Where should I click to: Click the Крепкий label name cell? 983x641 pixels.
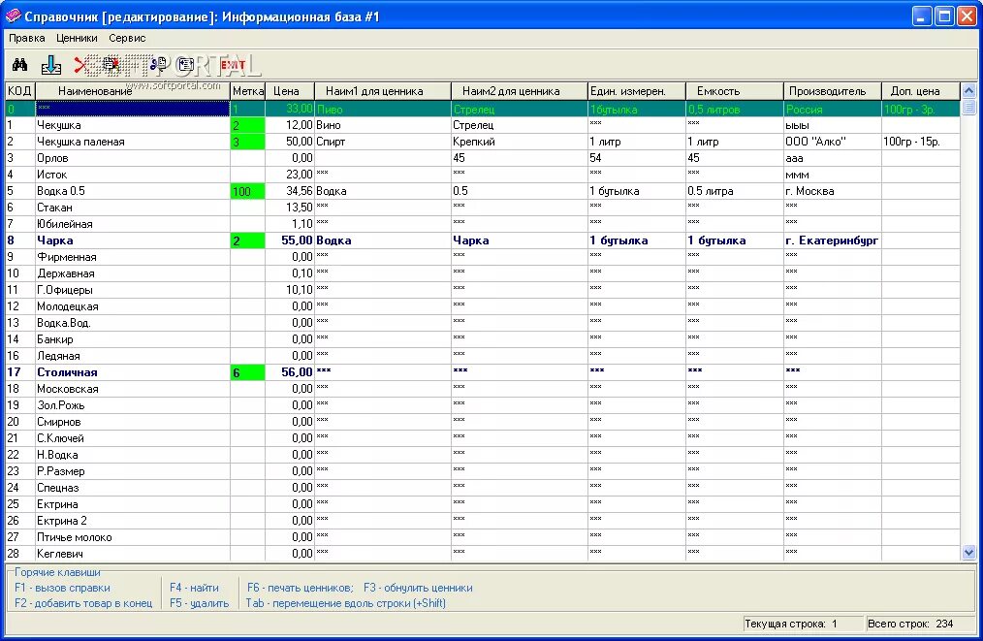[x=519, y=142]
